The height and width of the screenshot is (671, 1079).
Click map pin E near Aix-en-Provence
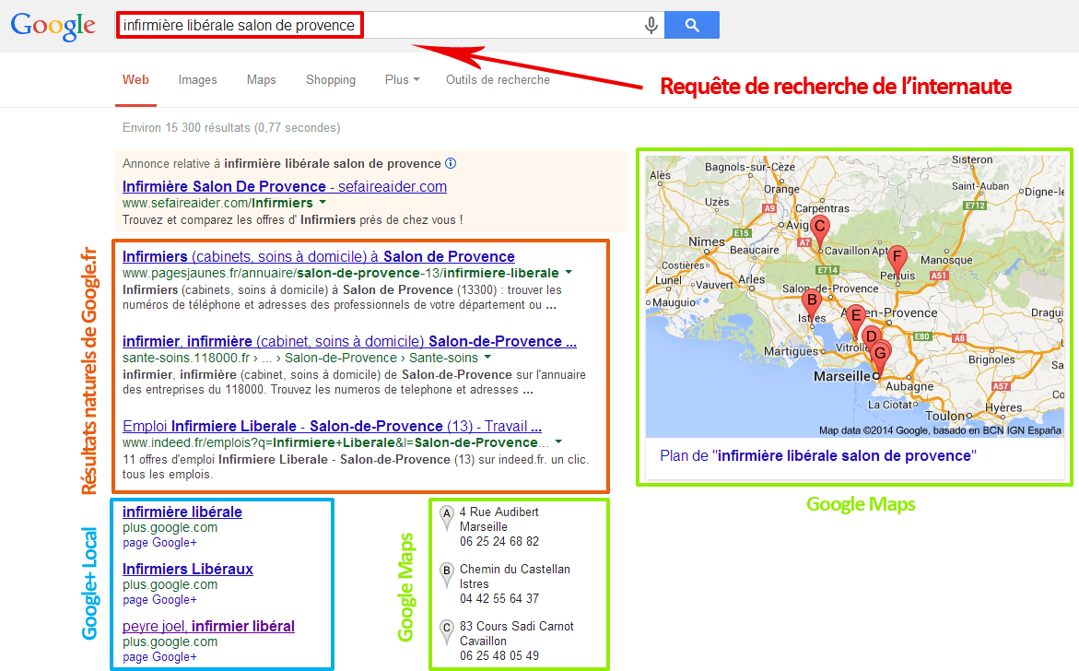855,320
